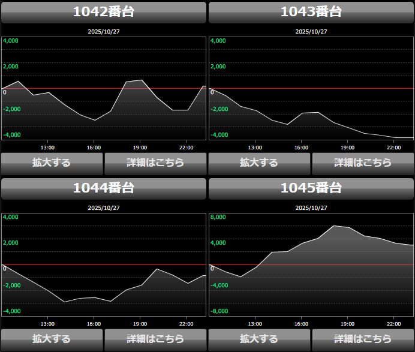Click the 1045番台 title bar
Screen dimensions: 415x352
click(x=311, y=188)
